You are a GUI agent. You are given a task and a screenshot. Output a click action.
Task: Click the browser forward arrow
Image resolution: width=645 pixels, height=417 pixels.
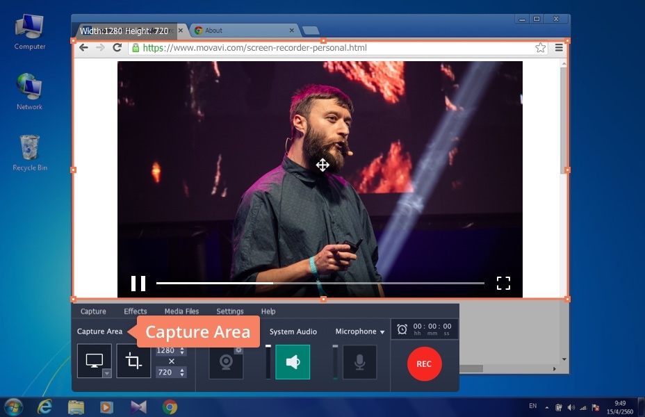[x=100, y=48]
